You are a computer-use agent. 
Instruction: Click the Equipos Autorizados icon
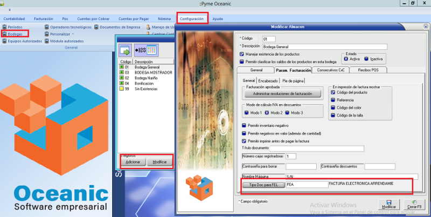[5, 41]
